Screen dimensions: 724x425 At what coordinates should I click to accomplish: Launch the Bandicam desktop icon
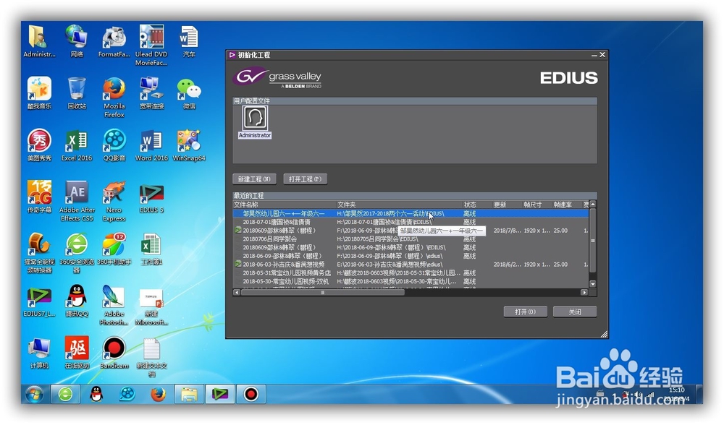[x=114, y=353]
